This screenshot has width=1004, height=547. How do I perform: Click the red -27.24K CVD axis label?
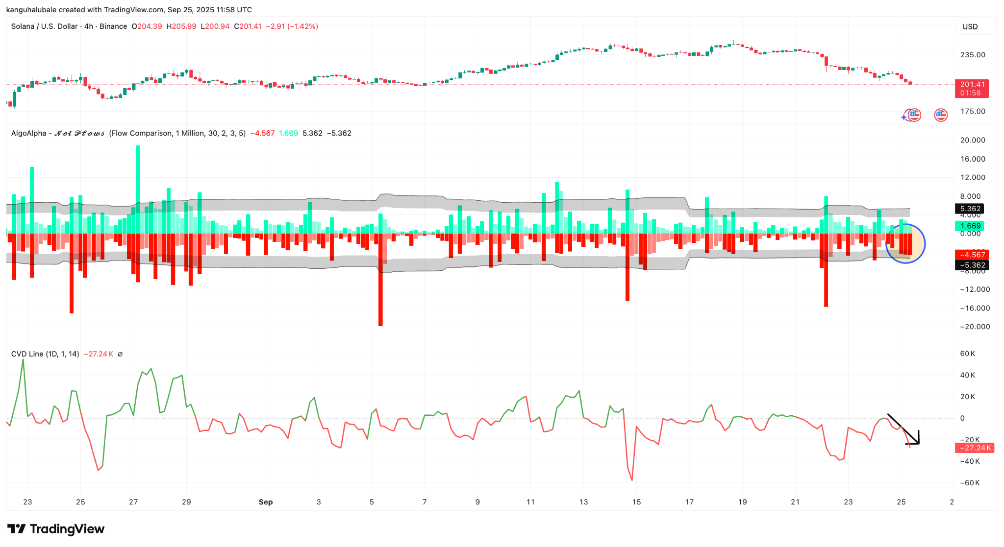(x=974, y=448)
